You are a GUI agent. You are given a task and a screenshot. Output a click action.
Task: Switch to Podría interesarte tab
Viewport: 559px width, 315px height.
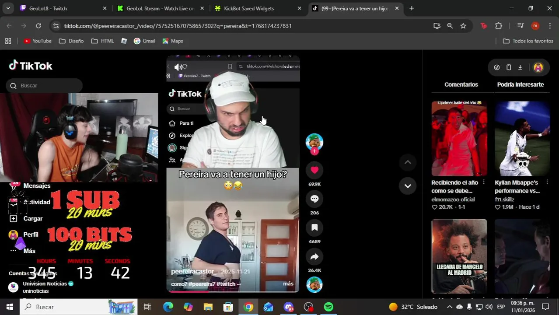521,84
